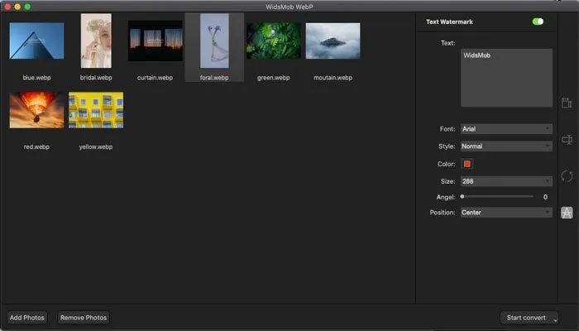Click the foral.webp file name
This screenshot has height=331, width=579.
coord(214,78)
